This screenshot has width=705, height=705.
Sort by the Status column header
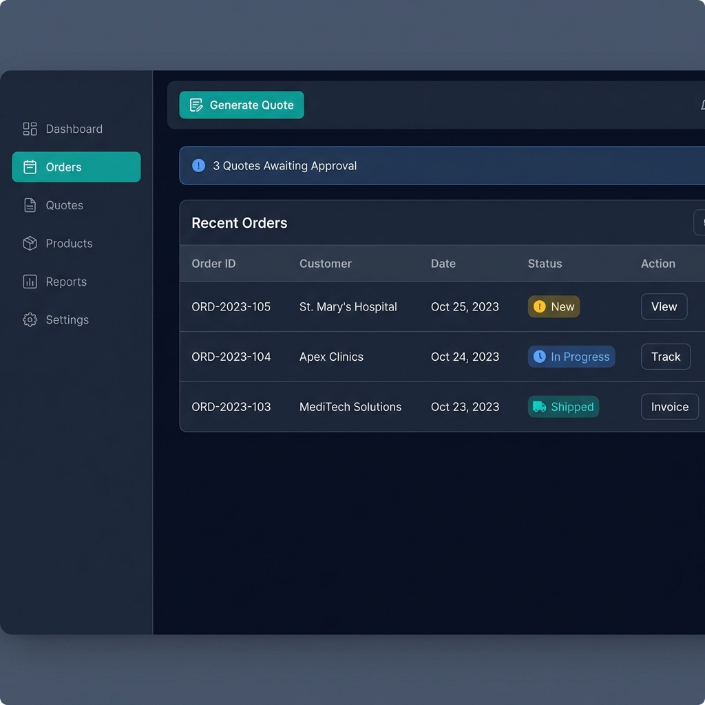click(x=545, y=264)
